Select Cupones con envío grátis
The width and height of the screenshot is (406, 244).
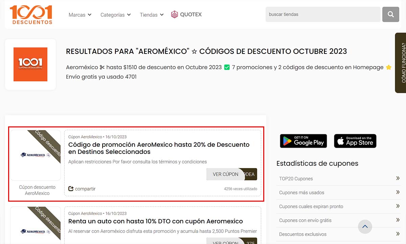click(x=338, y=220)
